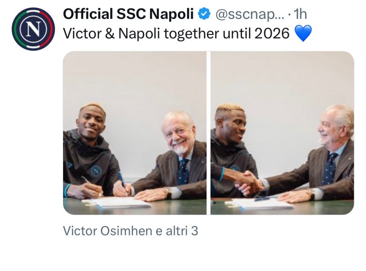Click the contract papers in the right photo

point(261,204)
